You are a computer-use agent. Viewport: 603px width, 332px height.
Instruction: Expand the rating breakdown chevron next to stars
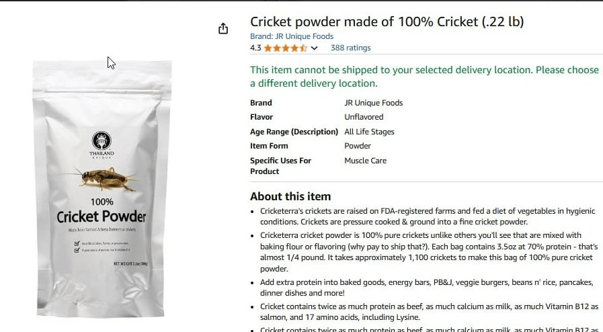pos(314,48)
